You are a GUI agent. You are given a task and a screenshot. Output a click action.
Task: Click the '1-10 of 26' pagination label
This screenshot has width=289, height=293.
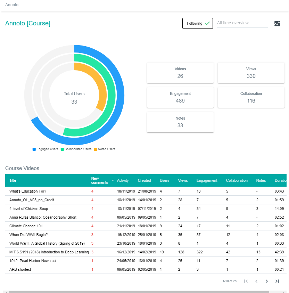pos(230,281)
